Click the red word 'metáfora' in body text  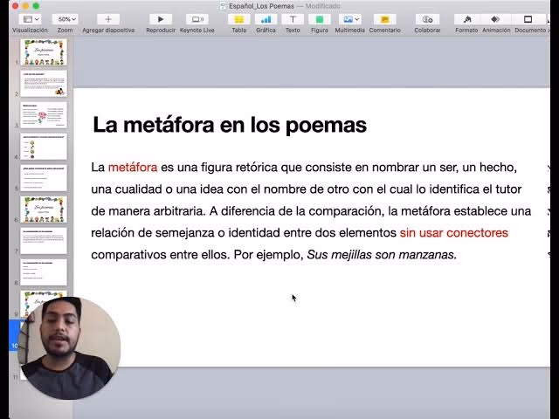[x=133, y=167]
